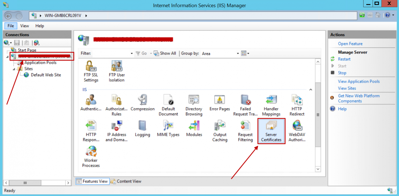Click the feature list scrollbar up arrow

(x=318, y=61)
